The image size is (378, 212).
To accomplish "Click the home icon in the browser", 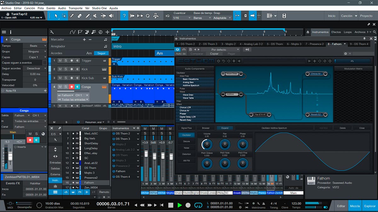I will (307, 32).
